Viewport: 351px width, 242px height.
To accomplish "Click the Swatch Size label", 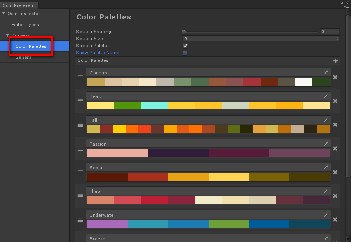I will click(89, 39).
